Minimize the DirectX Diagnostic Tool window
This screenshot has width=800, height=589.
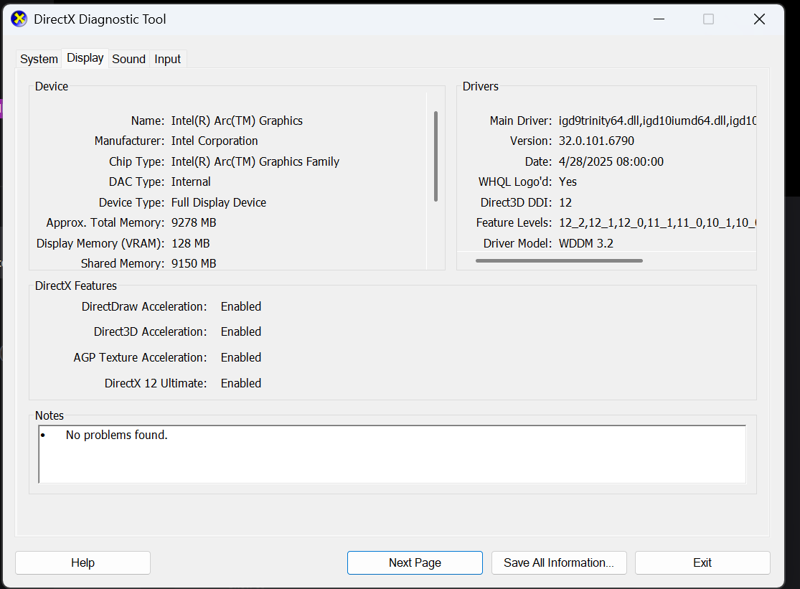coord(659,19)
